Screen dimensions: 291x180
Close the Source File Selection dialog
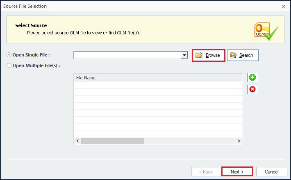[283, 6]
